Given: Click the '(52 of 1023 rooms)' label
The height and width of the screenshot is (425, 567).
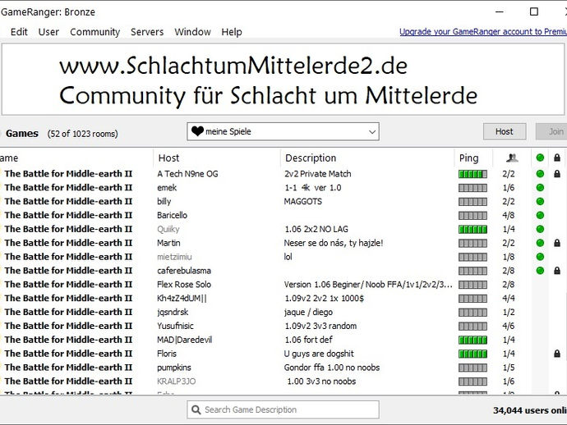Looking at the screenshot, I should [82, 134].
